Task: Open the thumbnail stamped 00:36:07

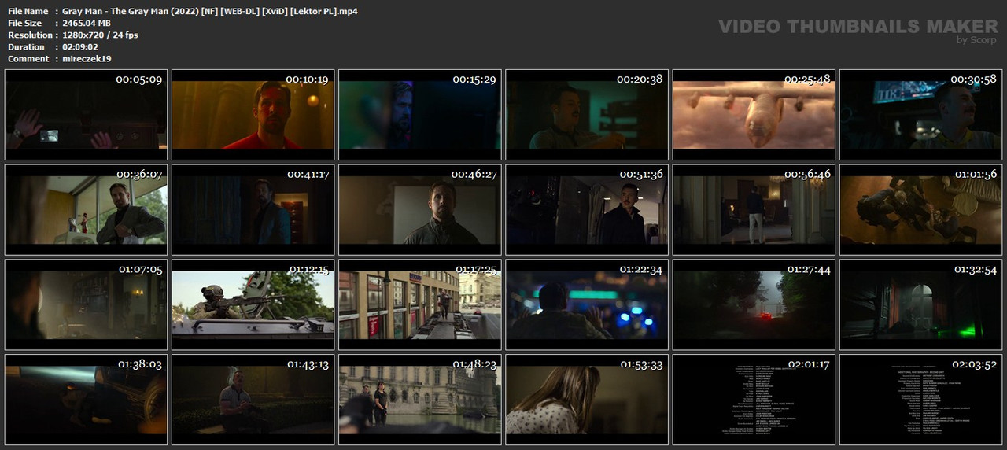Action: [x=86, y=209]
